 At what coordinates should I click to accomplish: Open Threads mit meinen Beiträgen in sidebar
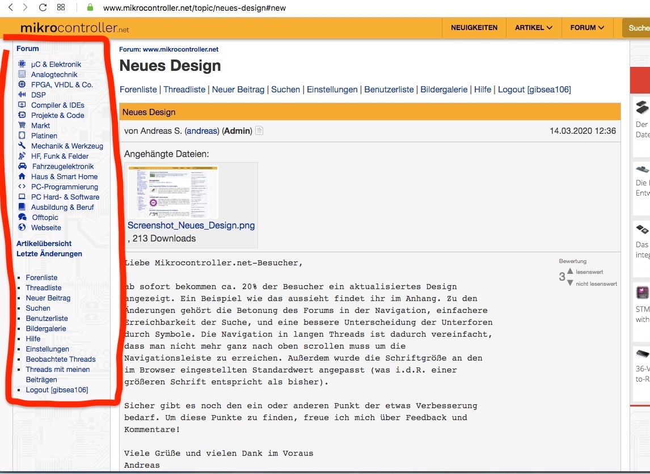pyautogui.click(x=58, y=375)
